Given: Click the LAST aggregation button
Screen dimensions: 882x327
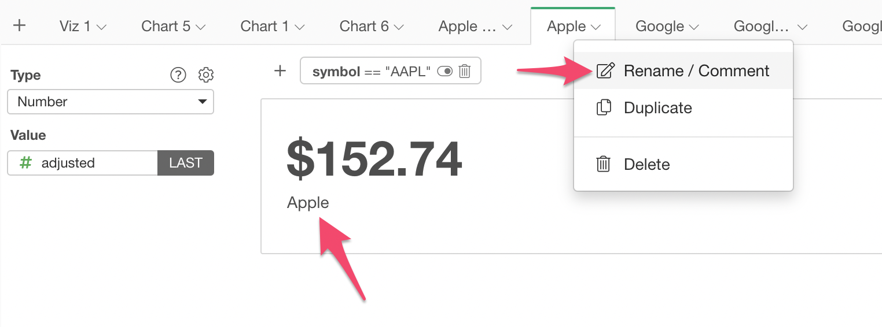Looking at the screenshot, I should pos(186,163).
